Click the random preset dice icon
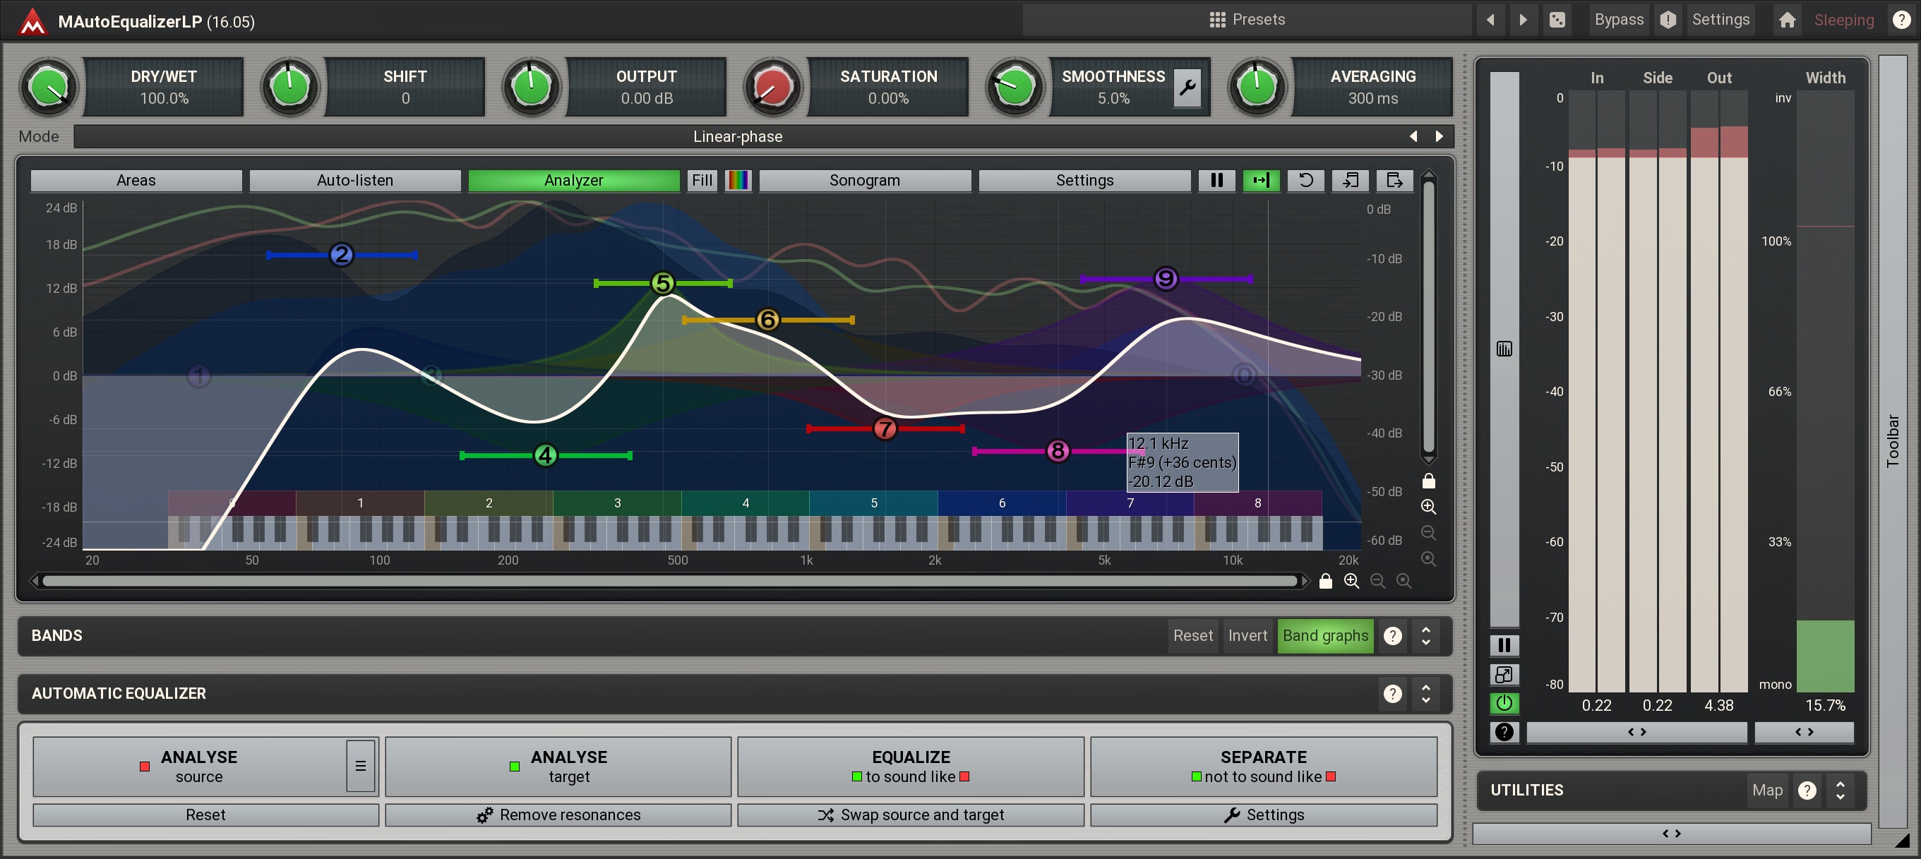 tap(1557, 20)
